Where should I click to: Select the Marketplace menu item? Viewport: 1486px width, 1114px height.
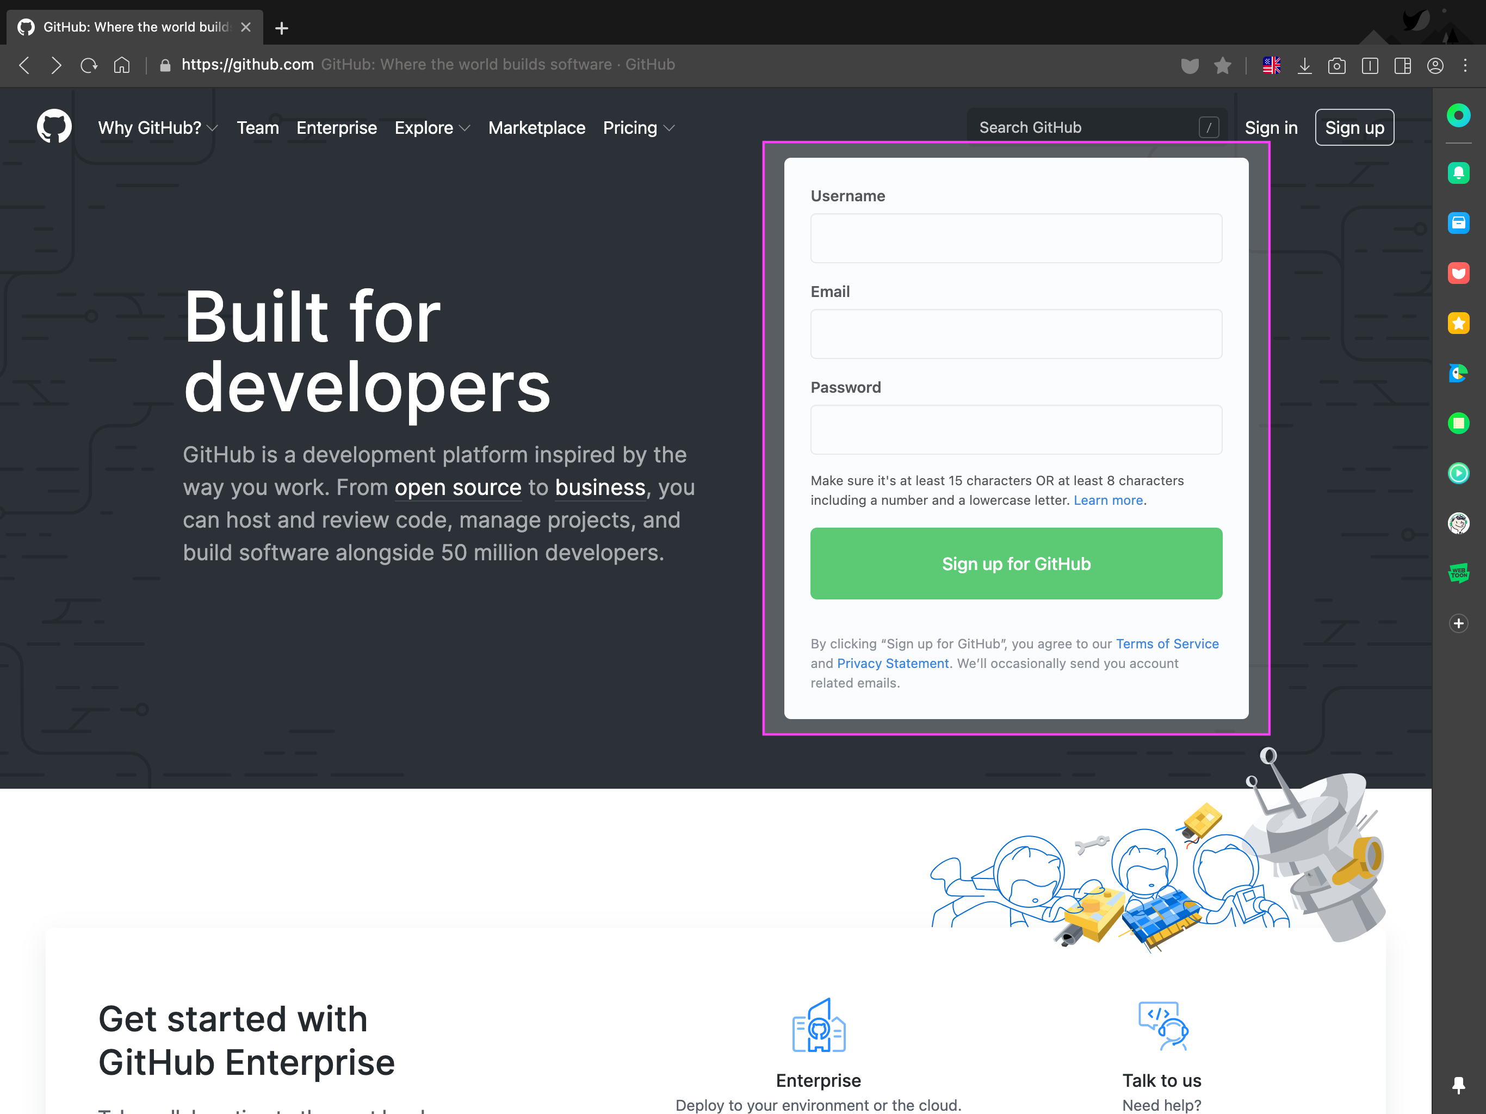[536, 127]
